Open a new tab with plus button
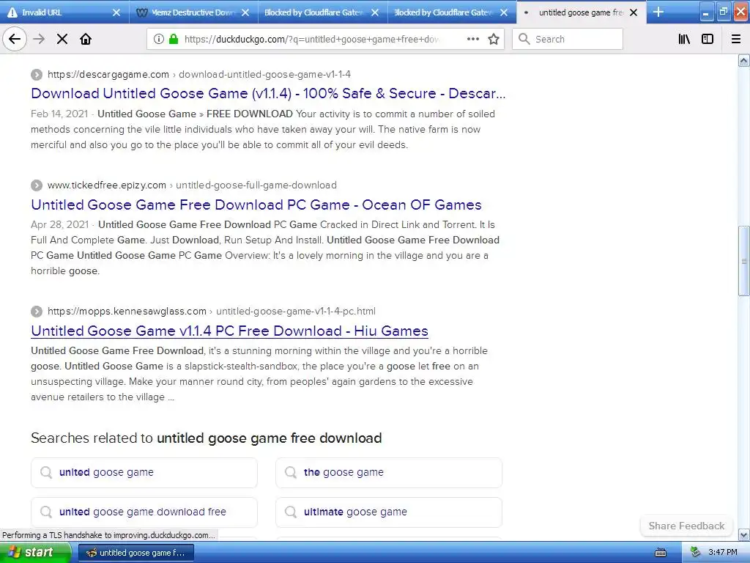Screen dimensions: 750x563 (658, 12)
